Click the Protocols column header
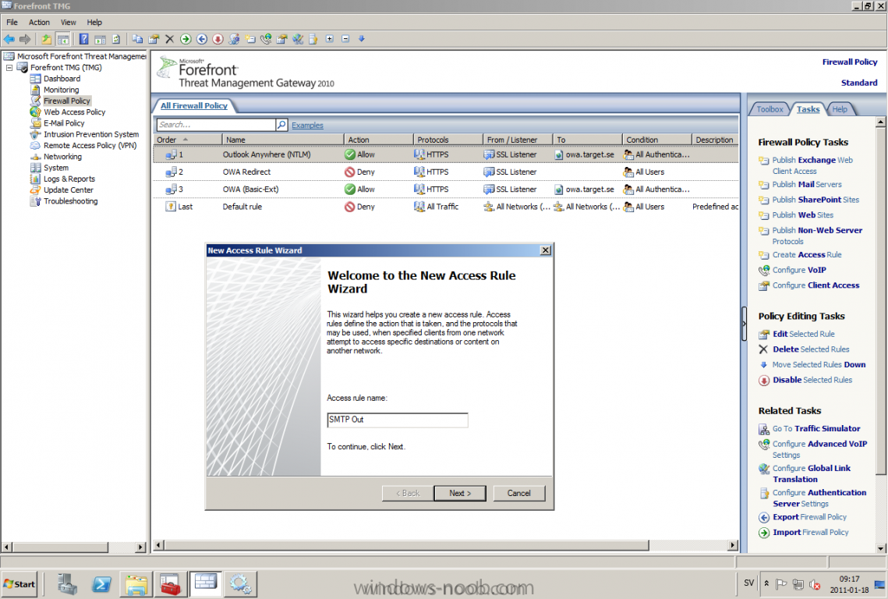The image size is (888, 599). pyautogui.click(x=448, y=140)
